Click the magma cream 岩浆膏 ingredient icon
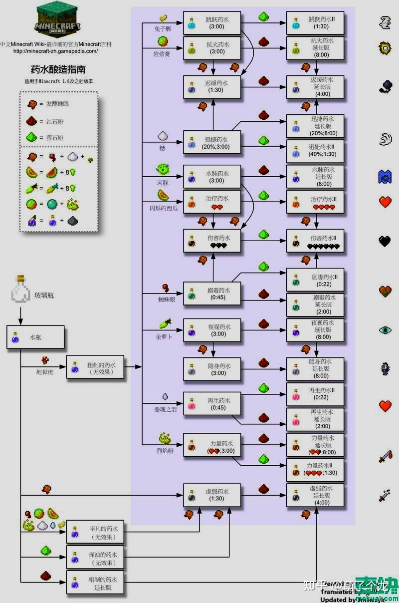Viewport: 399px width, 603px height. 163,41
